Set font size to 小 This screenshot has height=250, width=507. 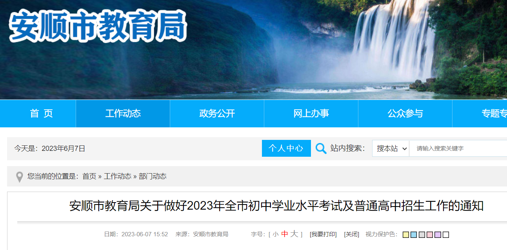pos(276,234)
